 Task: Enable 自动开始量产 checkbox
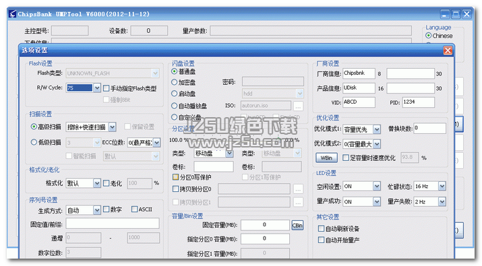pos(322,240)
